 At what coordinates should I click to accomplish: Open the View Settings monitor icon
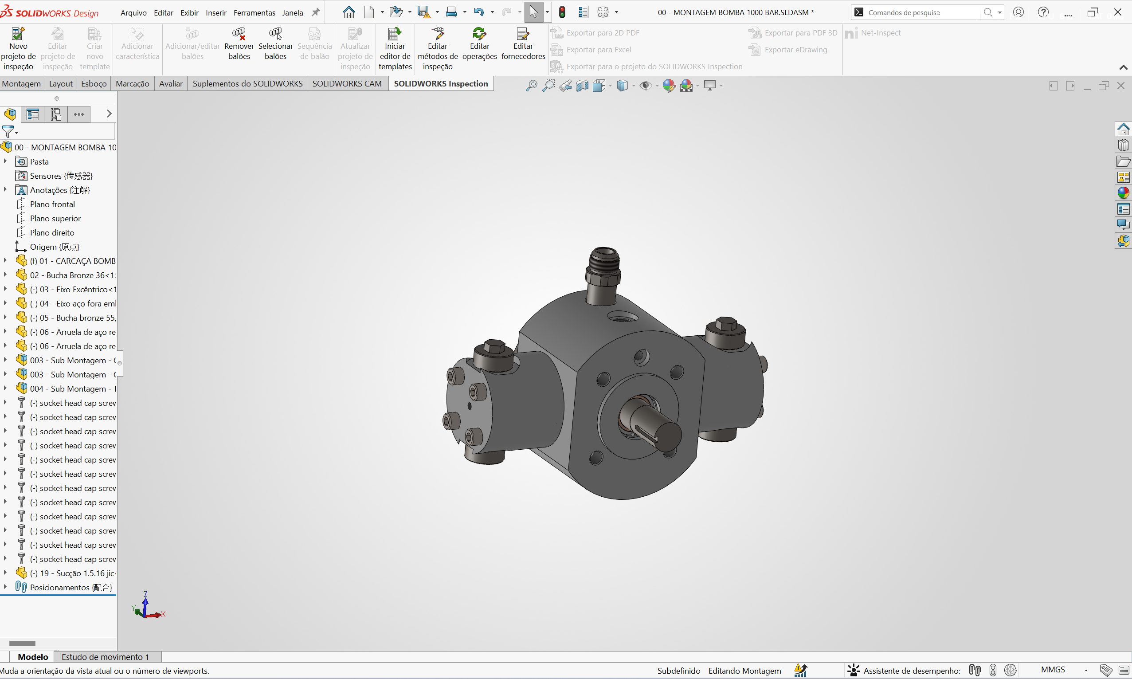click(710, 86)
